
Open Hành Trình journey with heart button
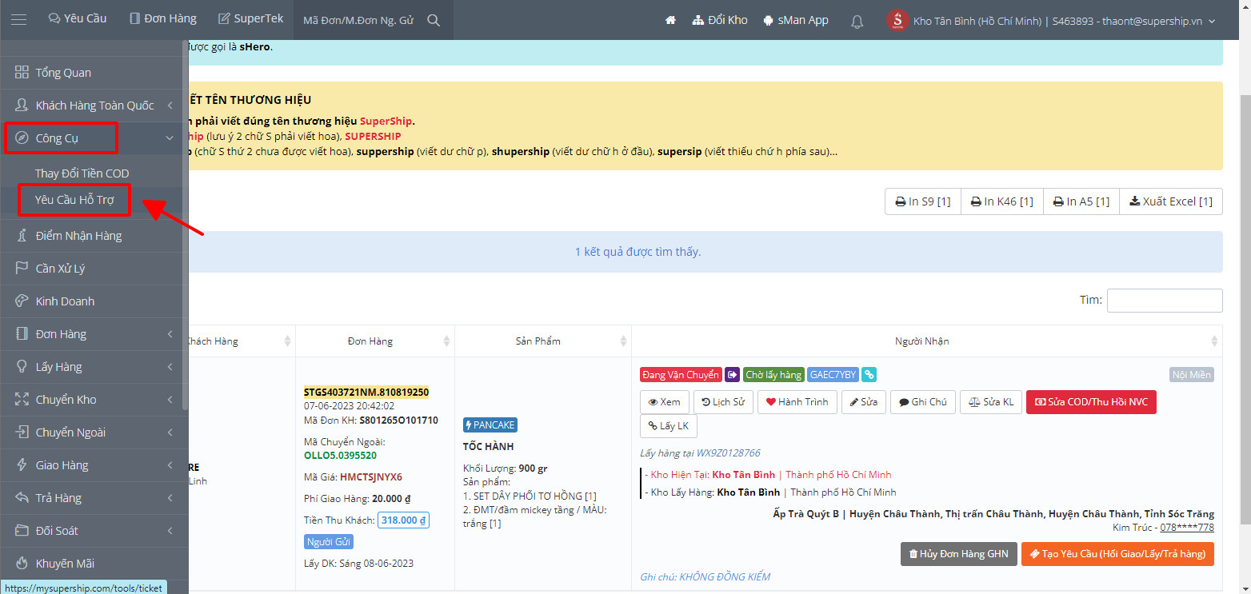click(x=797, y=402)
